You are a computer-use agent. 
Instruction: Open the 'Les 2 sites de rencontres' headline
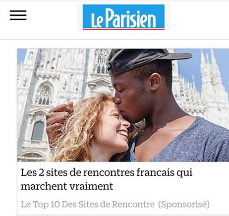pos(107,179)
